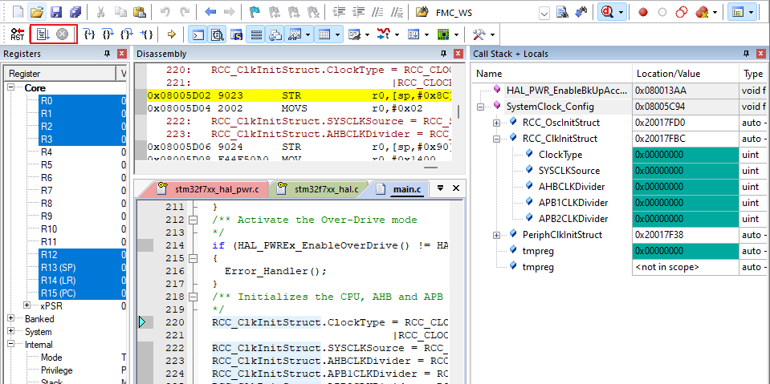Expand RCC_OscInitStruct in Call Stack

496,123
